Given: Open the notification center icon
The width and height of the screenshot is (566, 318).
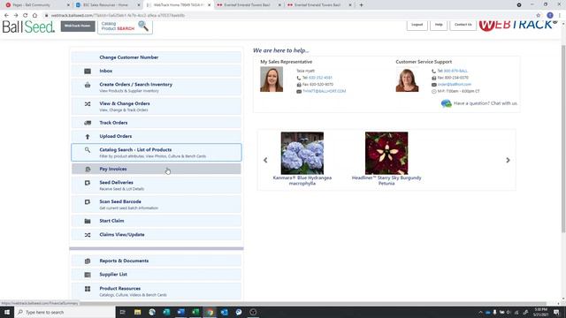Looking at the screenshot, I should pyautogui.click(x=556, y=313).
